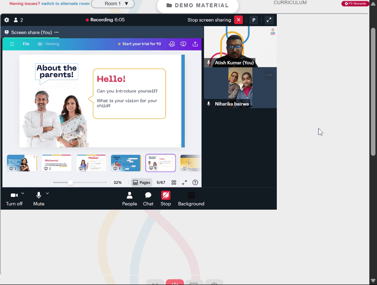Turn off the camera
This screenshot has height=285, width=377.
[14, 199]
